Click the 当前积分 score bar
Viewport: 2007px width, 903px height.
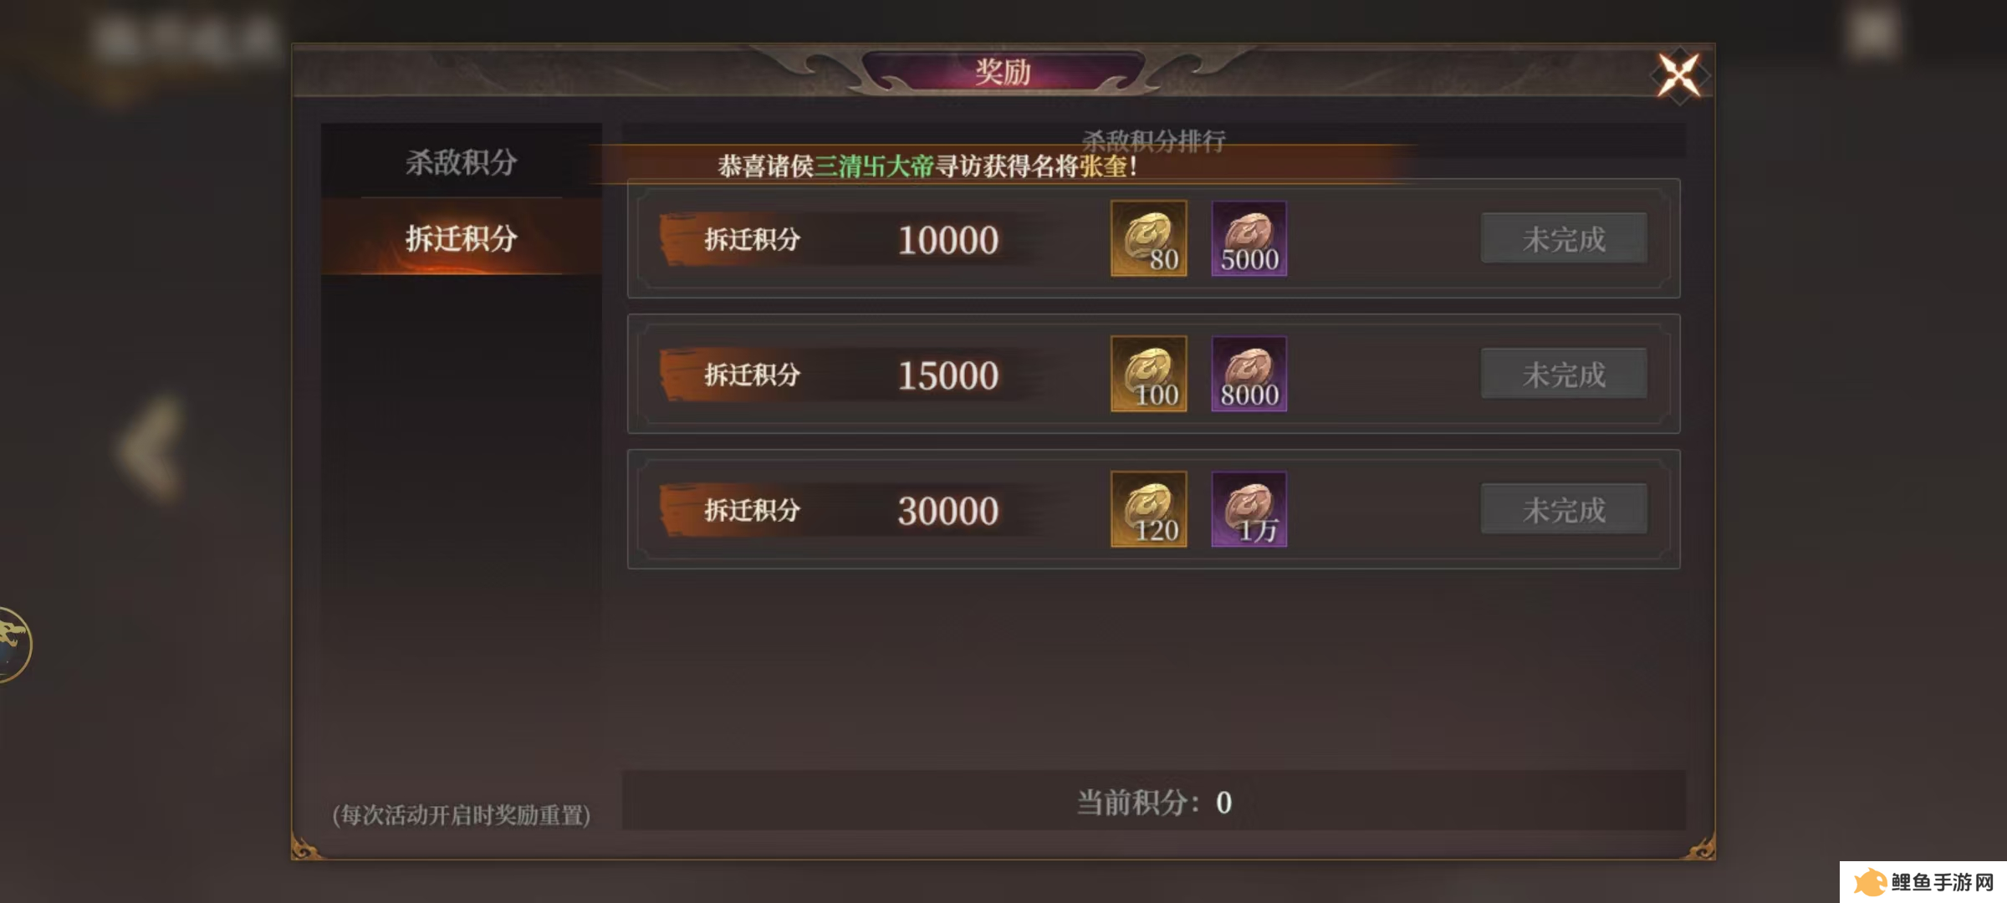tap(1154, 801)
